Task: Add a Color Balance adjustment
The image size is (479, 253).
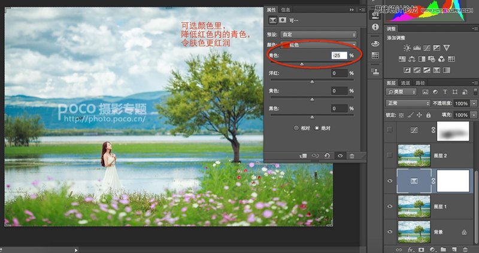Action: (x=412, y=59)
